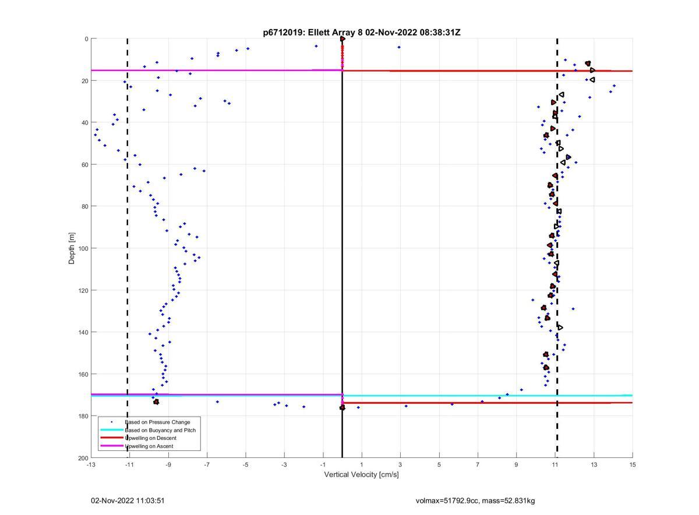Click the blue dot sample in legend
This screenshot has height=515, width=699.
112,422
